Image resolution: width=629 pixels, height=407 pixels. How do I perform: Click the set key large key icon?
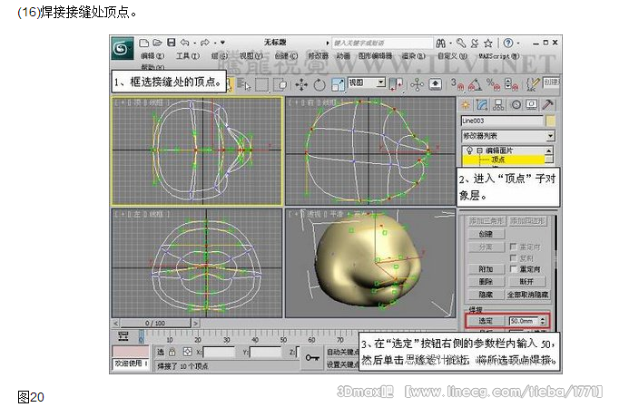coord(312,357)
